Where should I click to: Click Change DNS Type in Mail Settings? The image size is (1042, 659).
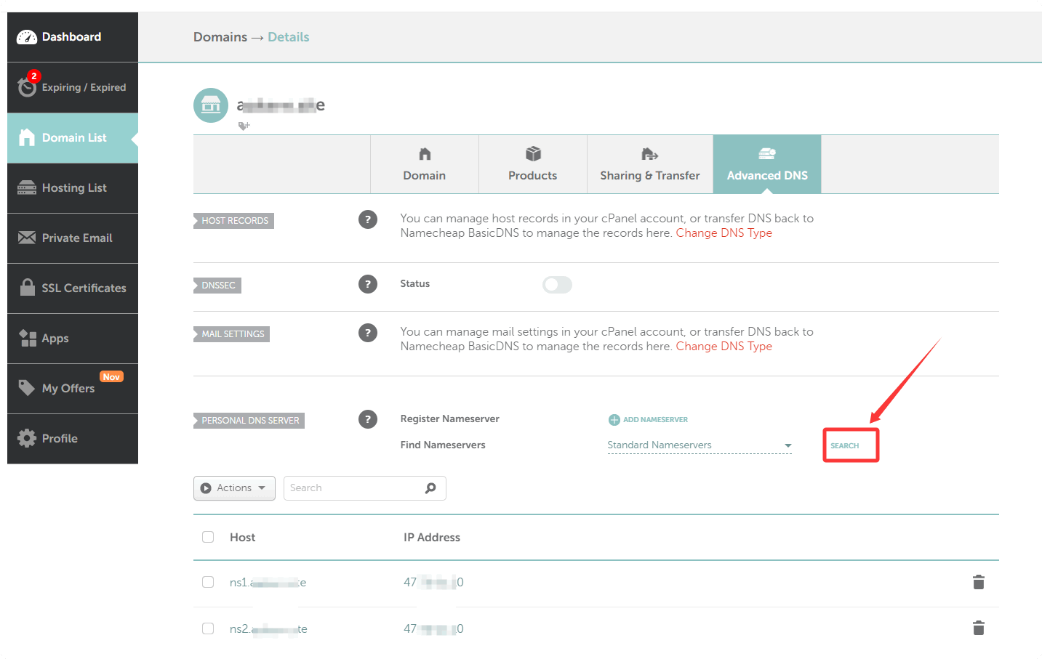[724, 347]
